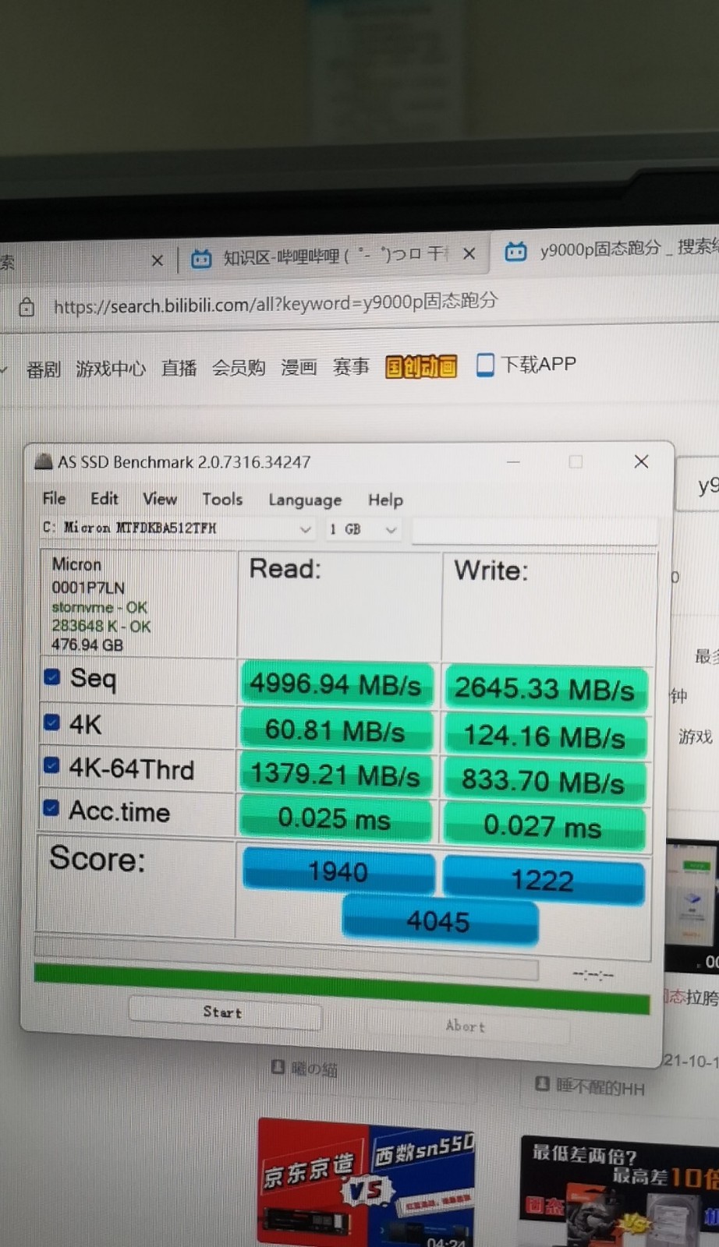
Task: Click the 476.94 GB capacity text
Action: pyautogui.click(x=87, y=645)
